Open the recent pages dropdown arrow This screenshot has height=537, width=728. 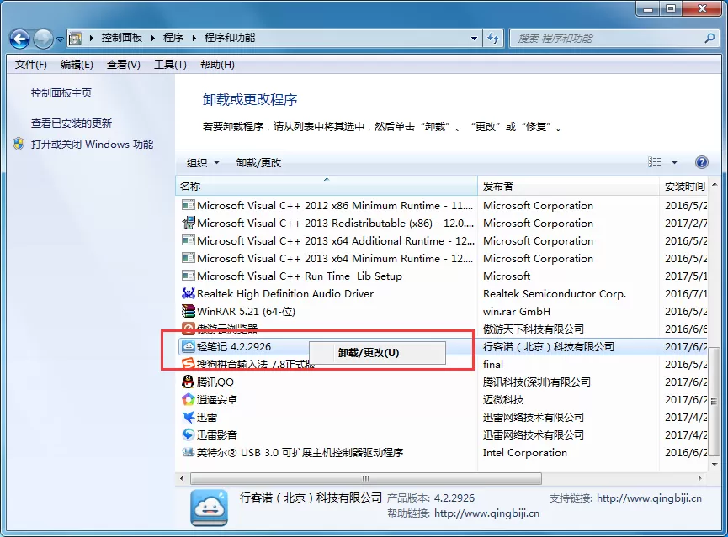point(60,39)
